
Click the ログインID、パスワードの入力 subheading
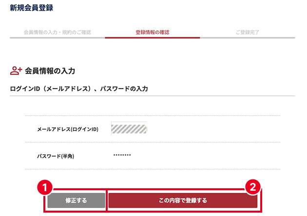pos(78,89)
